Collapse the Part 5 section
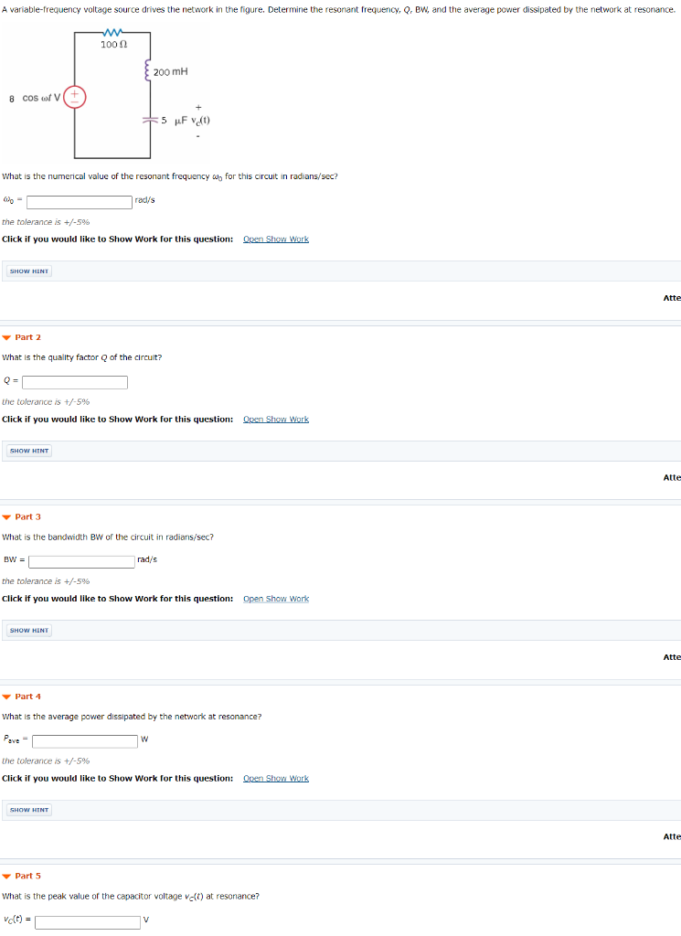The image size is (681, 936). point(8,876)
